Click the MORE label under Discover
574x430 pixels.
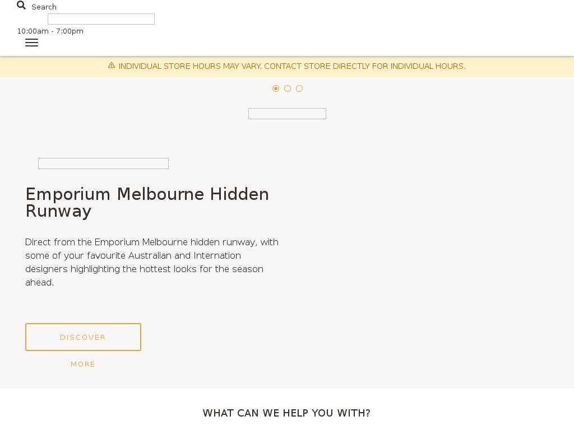pyautogui.click(x=83, y=364)
